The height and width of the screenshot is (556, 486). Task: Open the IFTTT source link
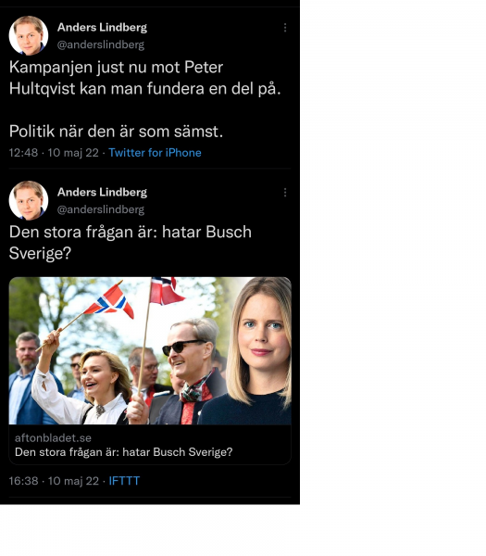[x=124, y=481]
